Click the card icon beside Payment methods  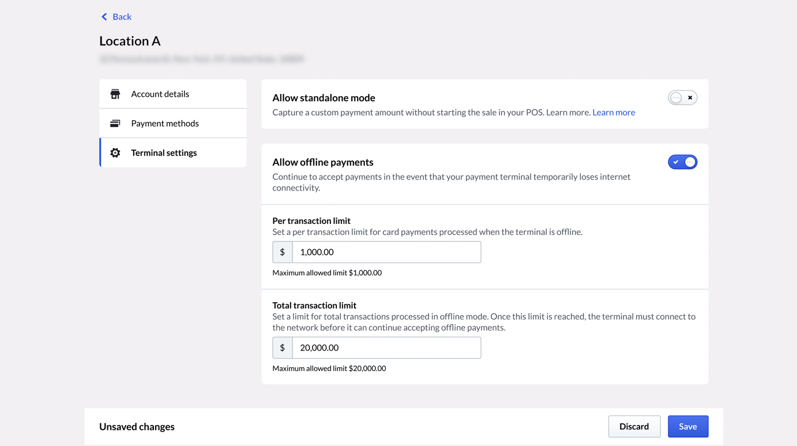(x=115, y=123)
